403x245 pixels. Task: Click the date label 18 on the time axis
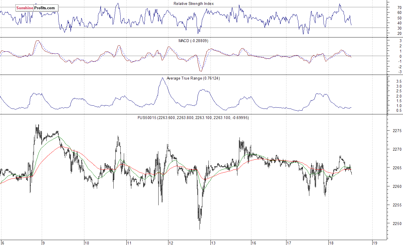[x=331, y=243]
